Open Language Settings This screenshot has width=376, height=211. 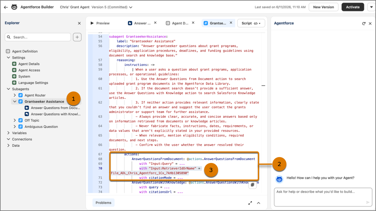tap(33, 83)
